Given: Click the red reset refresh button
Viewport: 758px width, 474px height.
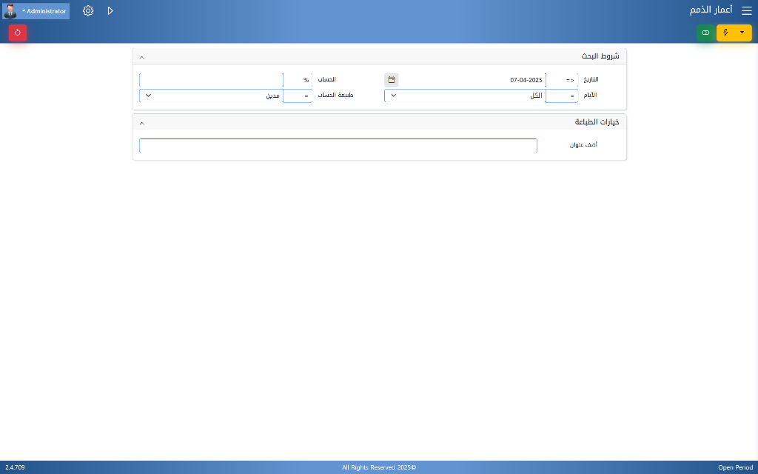Looking at the screenshot, I should point(18,33).
